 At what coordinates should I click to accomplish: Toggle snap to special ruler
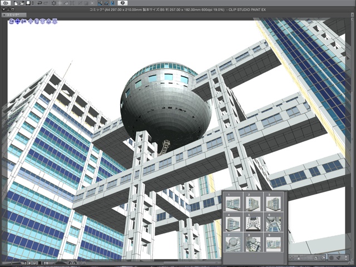coord(106,3)
